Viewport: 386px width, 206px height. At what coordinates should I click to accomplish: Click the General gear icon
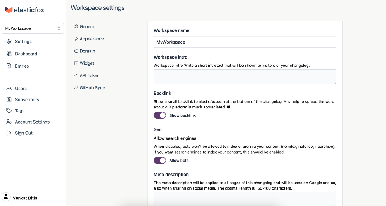coord(76,26)
